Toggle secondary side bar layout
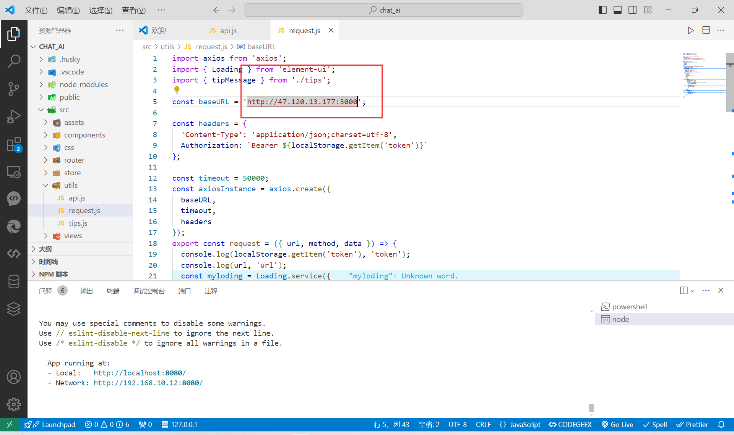Screen dimensions: 734x435 click(x=633, y=10)
